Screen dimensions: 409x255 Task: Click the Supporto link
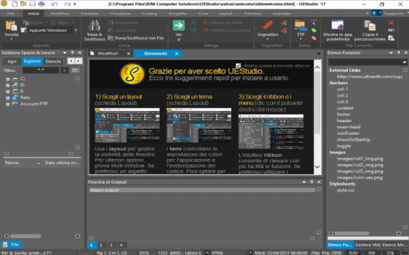pyautogui.click(x=394, y=13)
